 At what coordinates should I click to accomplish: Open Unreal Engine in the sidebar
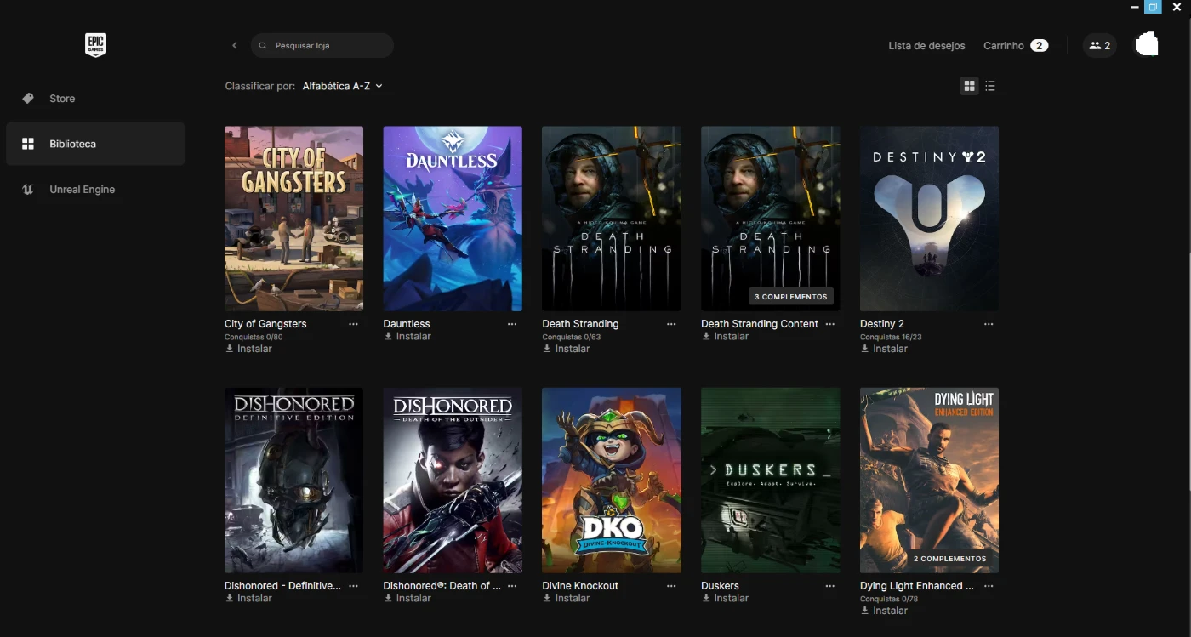(x=95, y=190)
